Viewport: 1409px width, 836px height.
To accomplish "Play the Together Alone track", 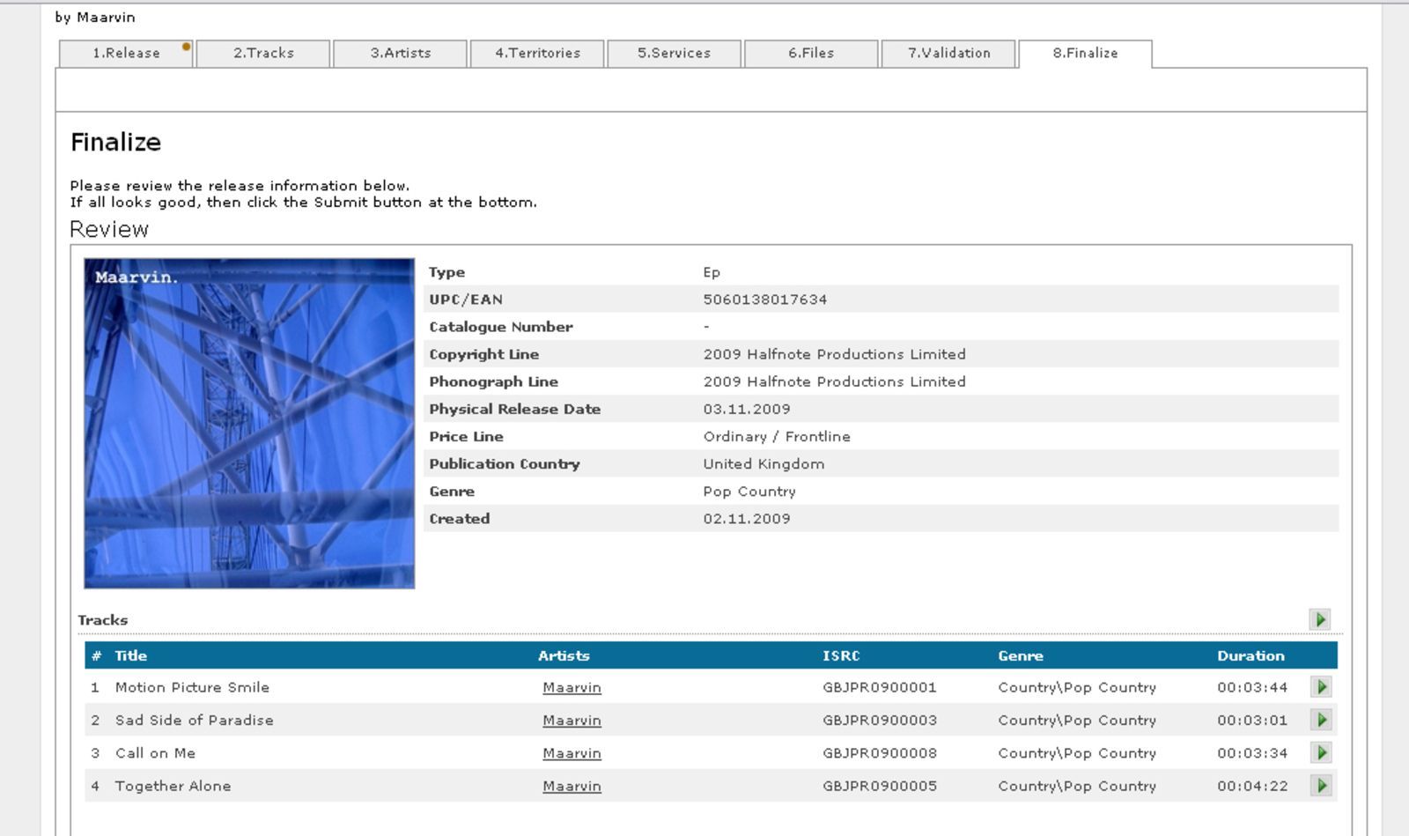I will tap(1320, 786).
